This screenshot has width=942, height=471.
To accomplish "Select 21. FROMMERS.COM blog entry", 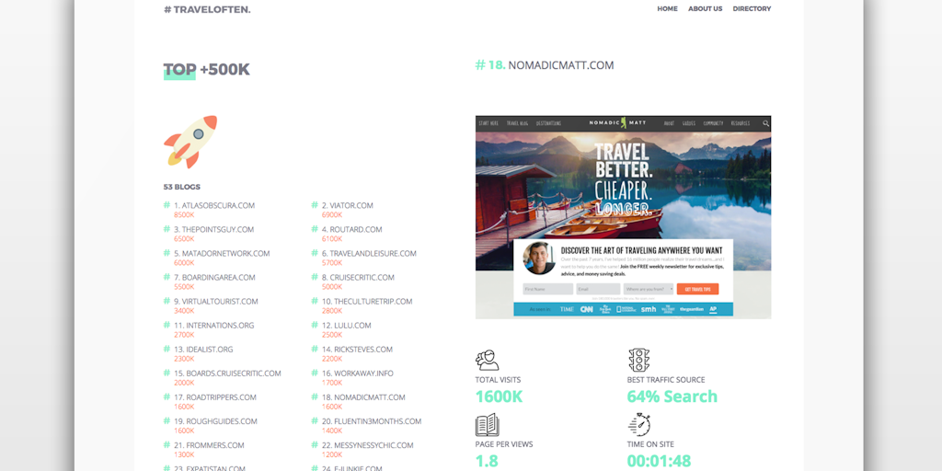I will click(209, 446).
